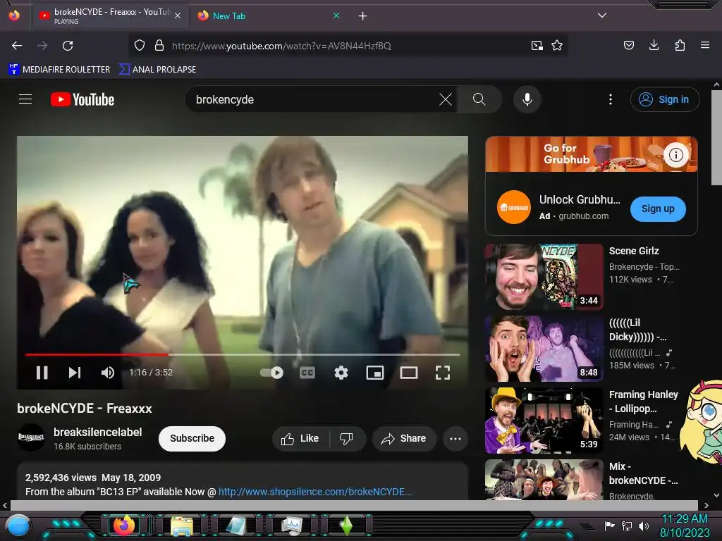Open the Lil Dicky video thumbnail
This screenshot has height=541, width=722.
(544, 349)
